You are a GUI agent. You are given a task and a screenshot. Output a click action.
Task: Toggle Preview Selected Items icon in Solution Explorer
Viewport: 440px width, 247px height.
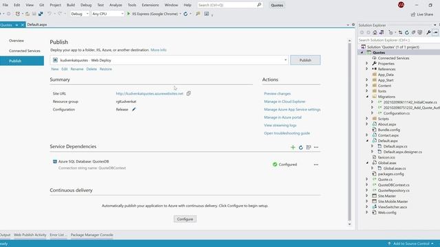coord(435,32)
